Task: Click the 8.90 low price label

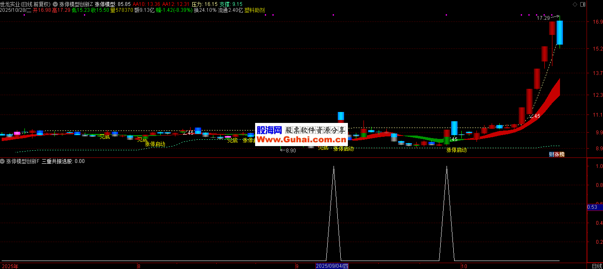Action: [x=291, y=150]
